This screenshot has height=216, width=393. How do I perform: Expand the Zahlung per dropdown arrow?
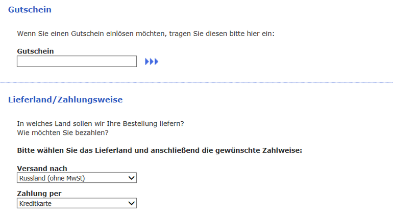tap(131, 203)
